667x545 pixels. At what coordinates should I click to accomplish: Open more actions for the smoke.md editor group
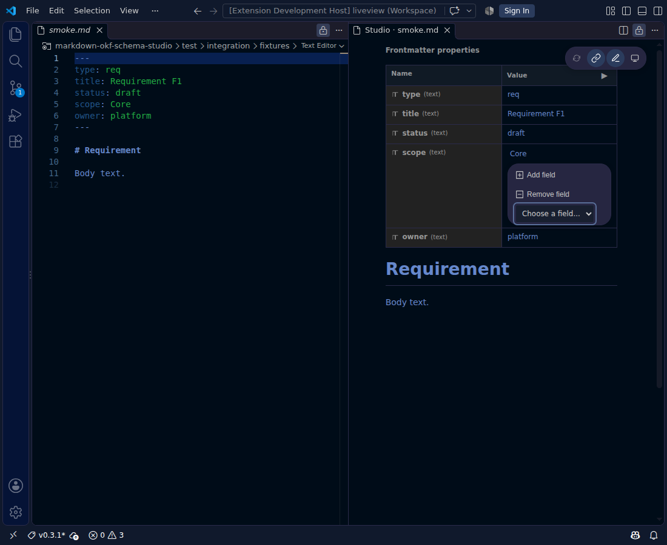click(x=339, y=30)
